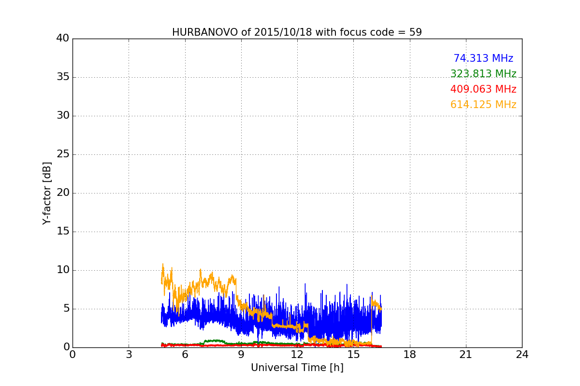The height and width of the screenshot is (386, 580).
Task: Click the plot title HURBANOVO of 2015/10/18
Action: [x=297, y=32]
